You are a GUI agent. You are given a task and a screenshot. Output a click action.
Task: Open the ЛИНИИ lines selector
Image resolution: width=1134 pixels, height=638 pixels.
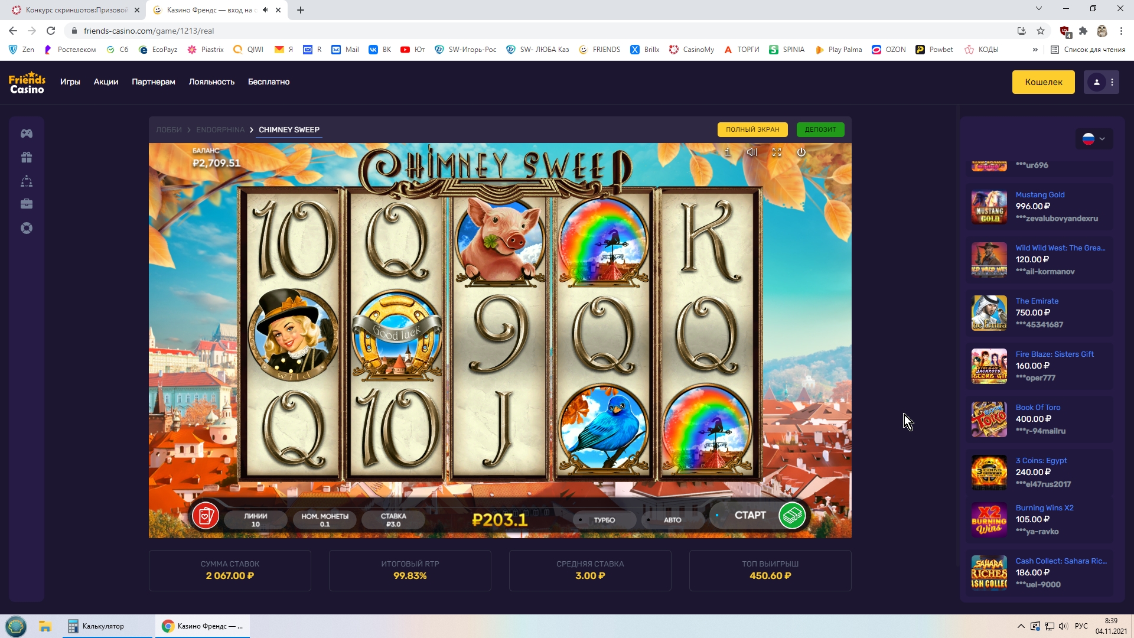click(256, 520)
